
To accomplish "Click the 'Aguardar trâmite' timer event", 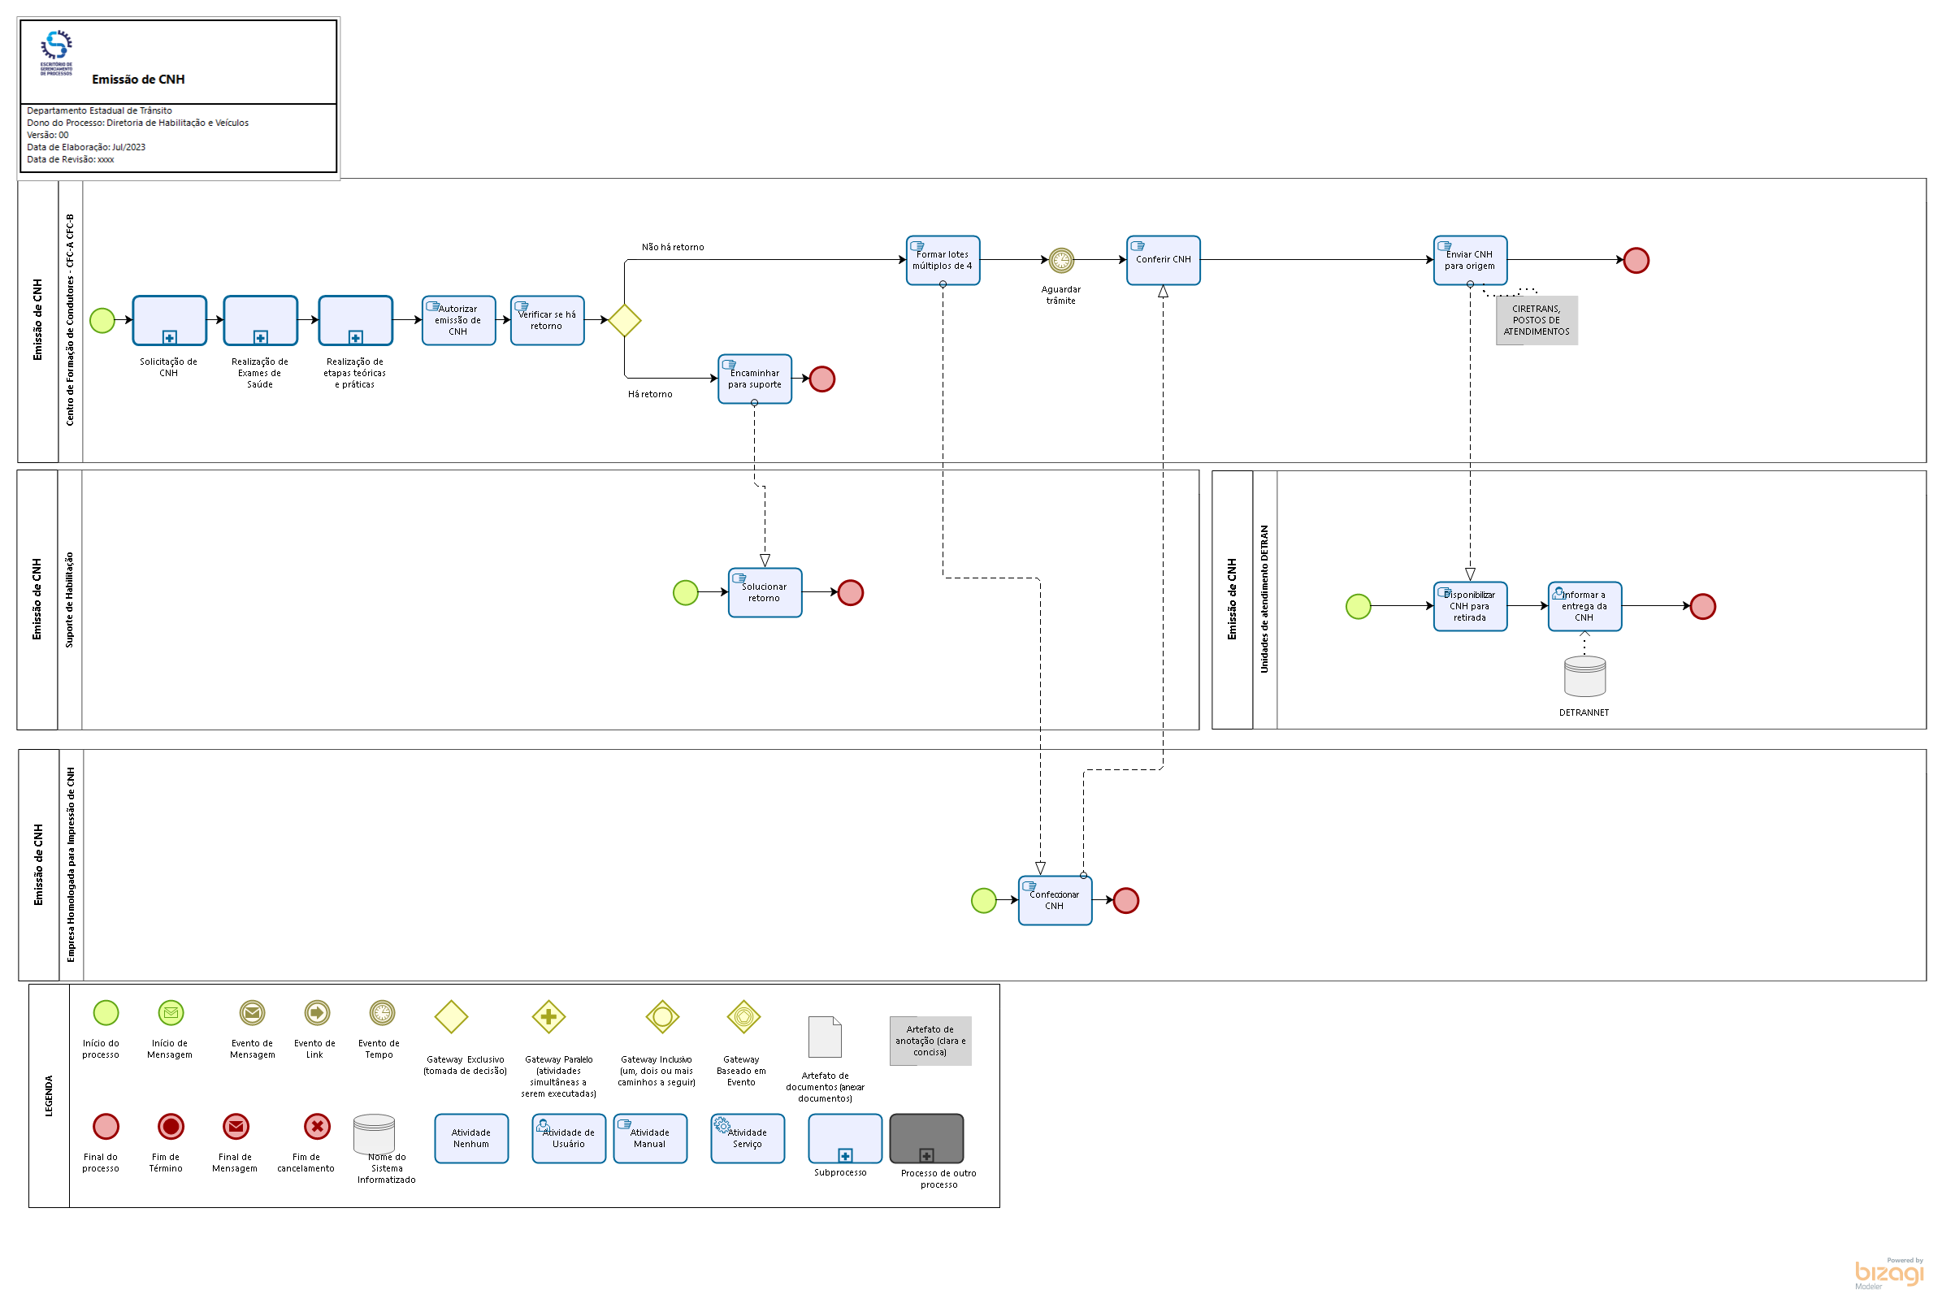I will pyautogui.click(x=1060, y=260).
